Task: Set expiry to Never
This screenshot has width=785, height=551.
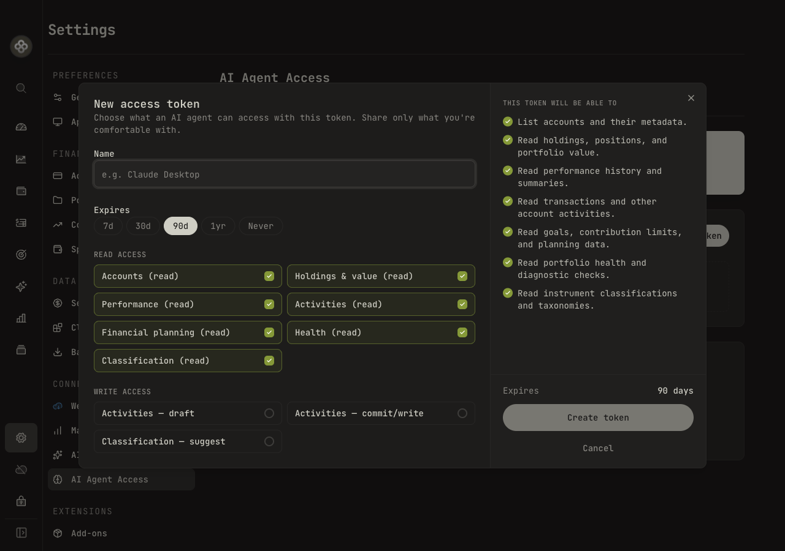Action: [x=261, y=226]
